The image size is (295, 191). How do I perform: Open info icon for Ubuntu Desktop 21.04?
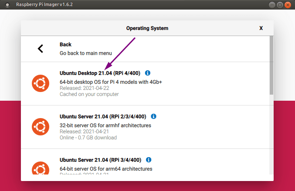(147, 73)
